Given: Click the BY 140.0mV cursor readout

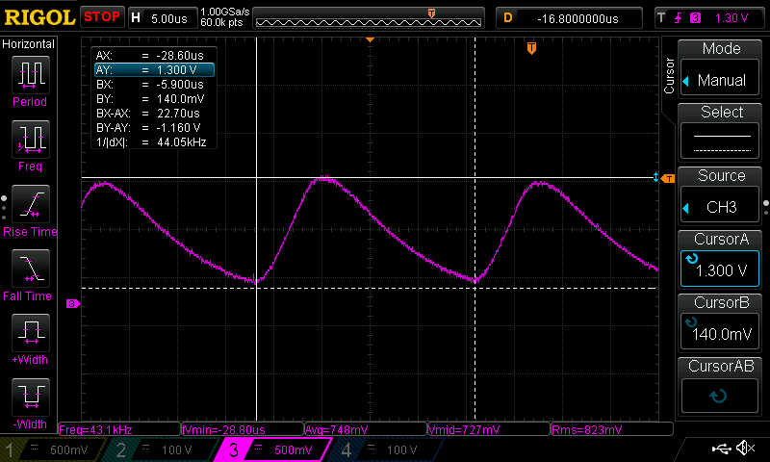Looking at the screenshot, I should tap(154, 99).
